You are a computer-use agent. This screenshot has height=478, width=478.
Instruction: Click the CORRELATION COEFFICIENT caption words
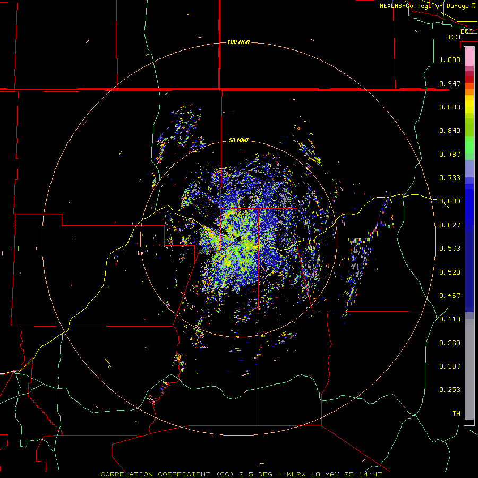(x=155, y=474)
